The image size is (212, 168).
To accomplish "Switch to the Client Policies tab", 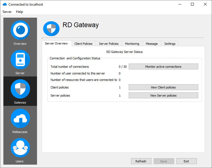I will click(x=83, y=44).
